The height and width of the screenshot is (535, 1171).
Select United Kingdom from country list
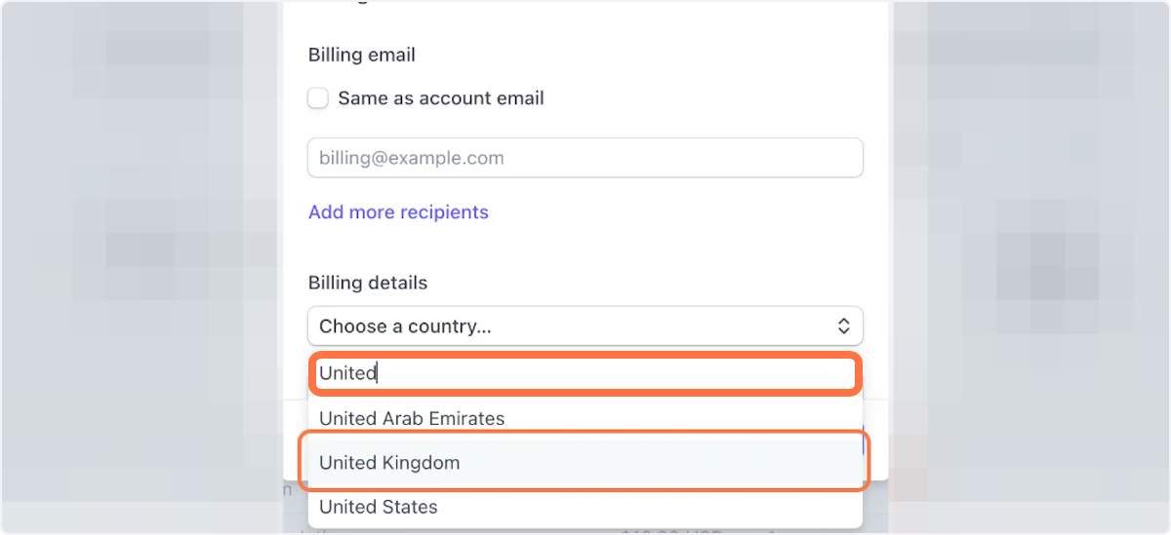point(389,463)
